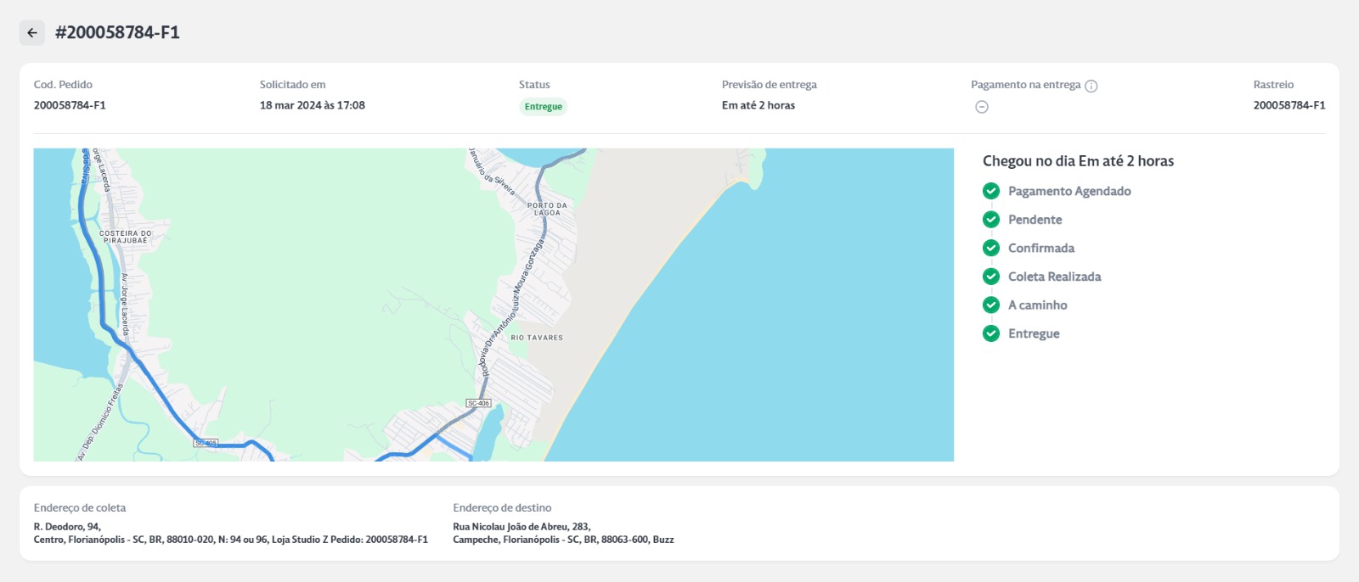Image resolution: width=1359 pixels, height=582 pixels.
Task: Click the Rio Tavares label on map
Action: (x=537, y=338)
